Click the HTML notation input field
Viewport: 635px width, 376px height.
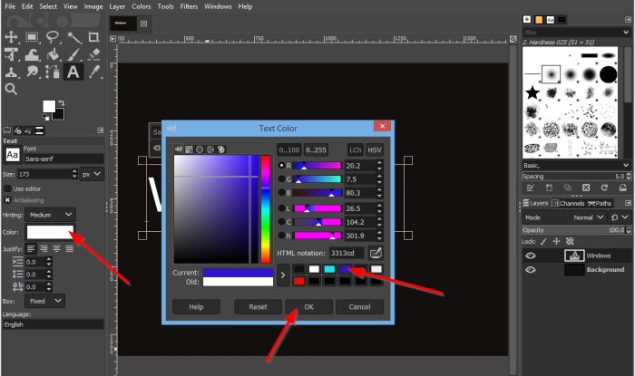(347, 253)
